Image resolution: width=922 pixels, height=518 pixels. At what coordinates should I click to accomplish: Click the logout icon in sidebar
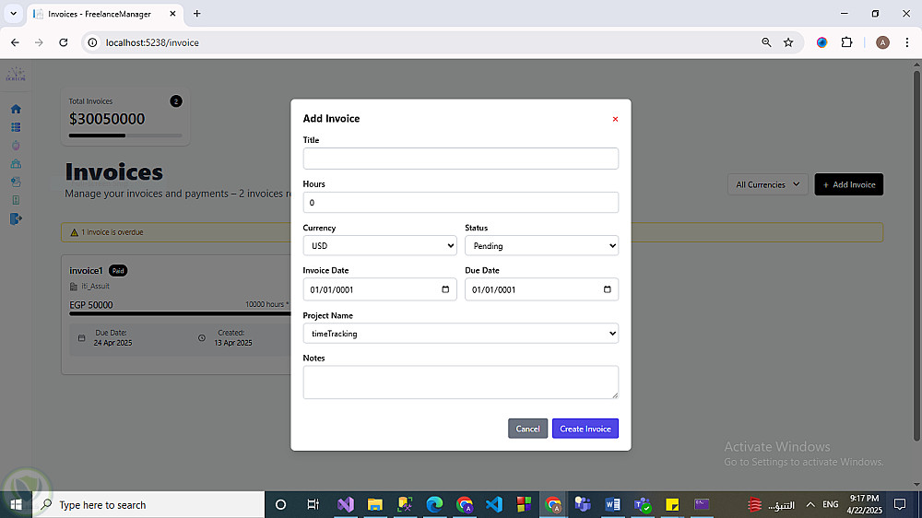click(16, 218)
